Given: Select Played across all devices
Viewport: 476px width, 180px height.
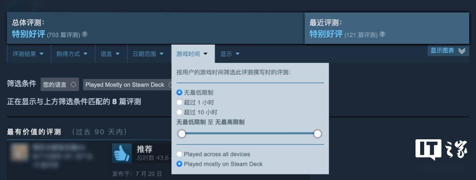Looking at the screenshot, I should tap(179, 154).
